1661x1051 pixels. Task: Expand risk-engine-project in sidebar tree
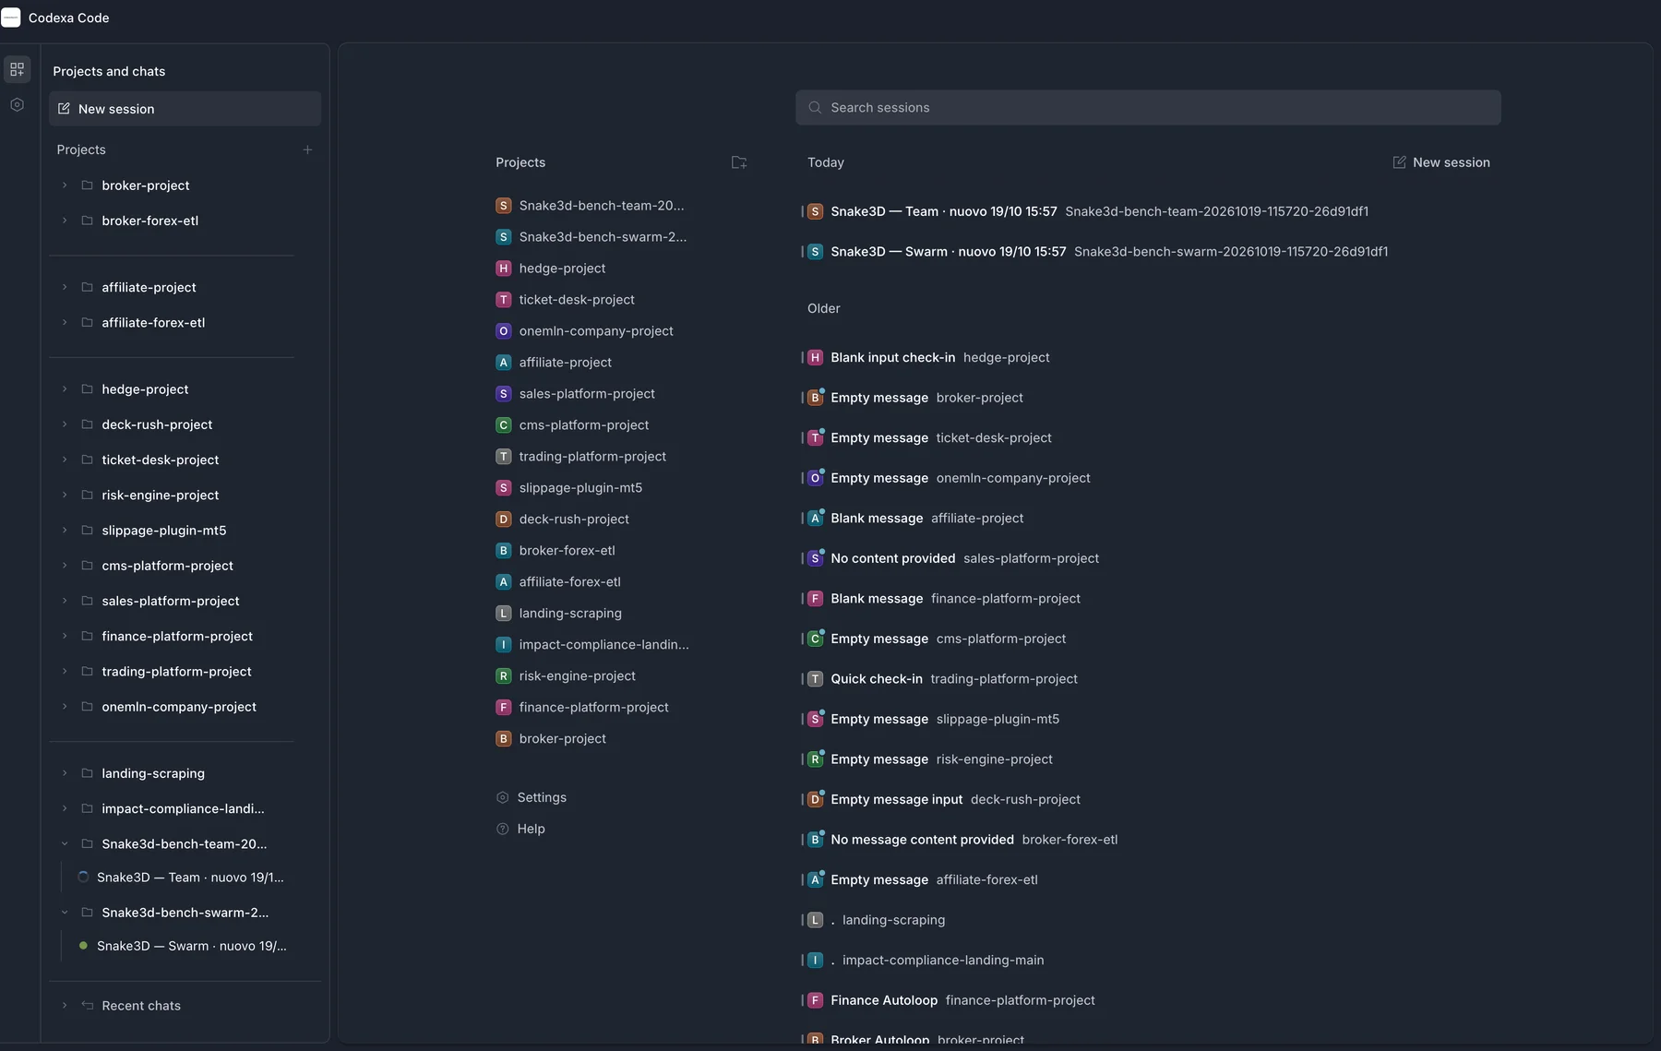(x=65, y=496)
